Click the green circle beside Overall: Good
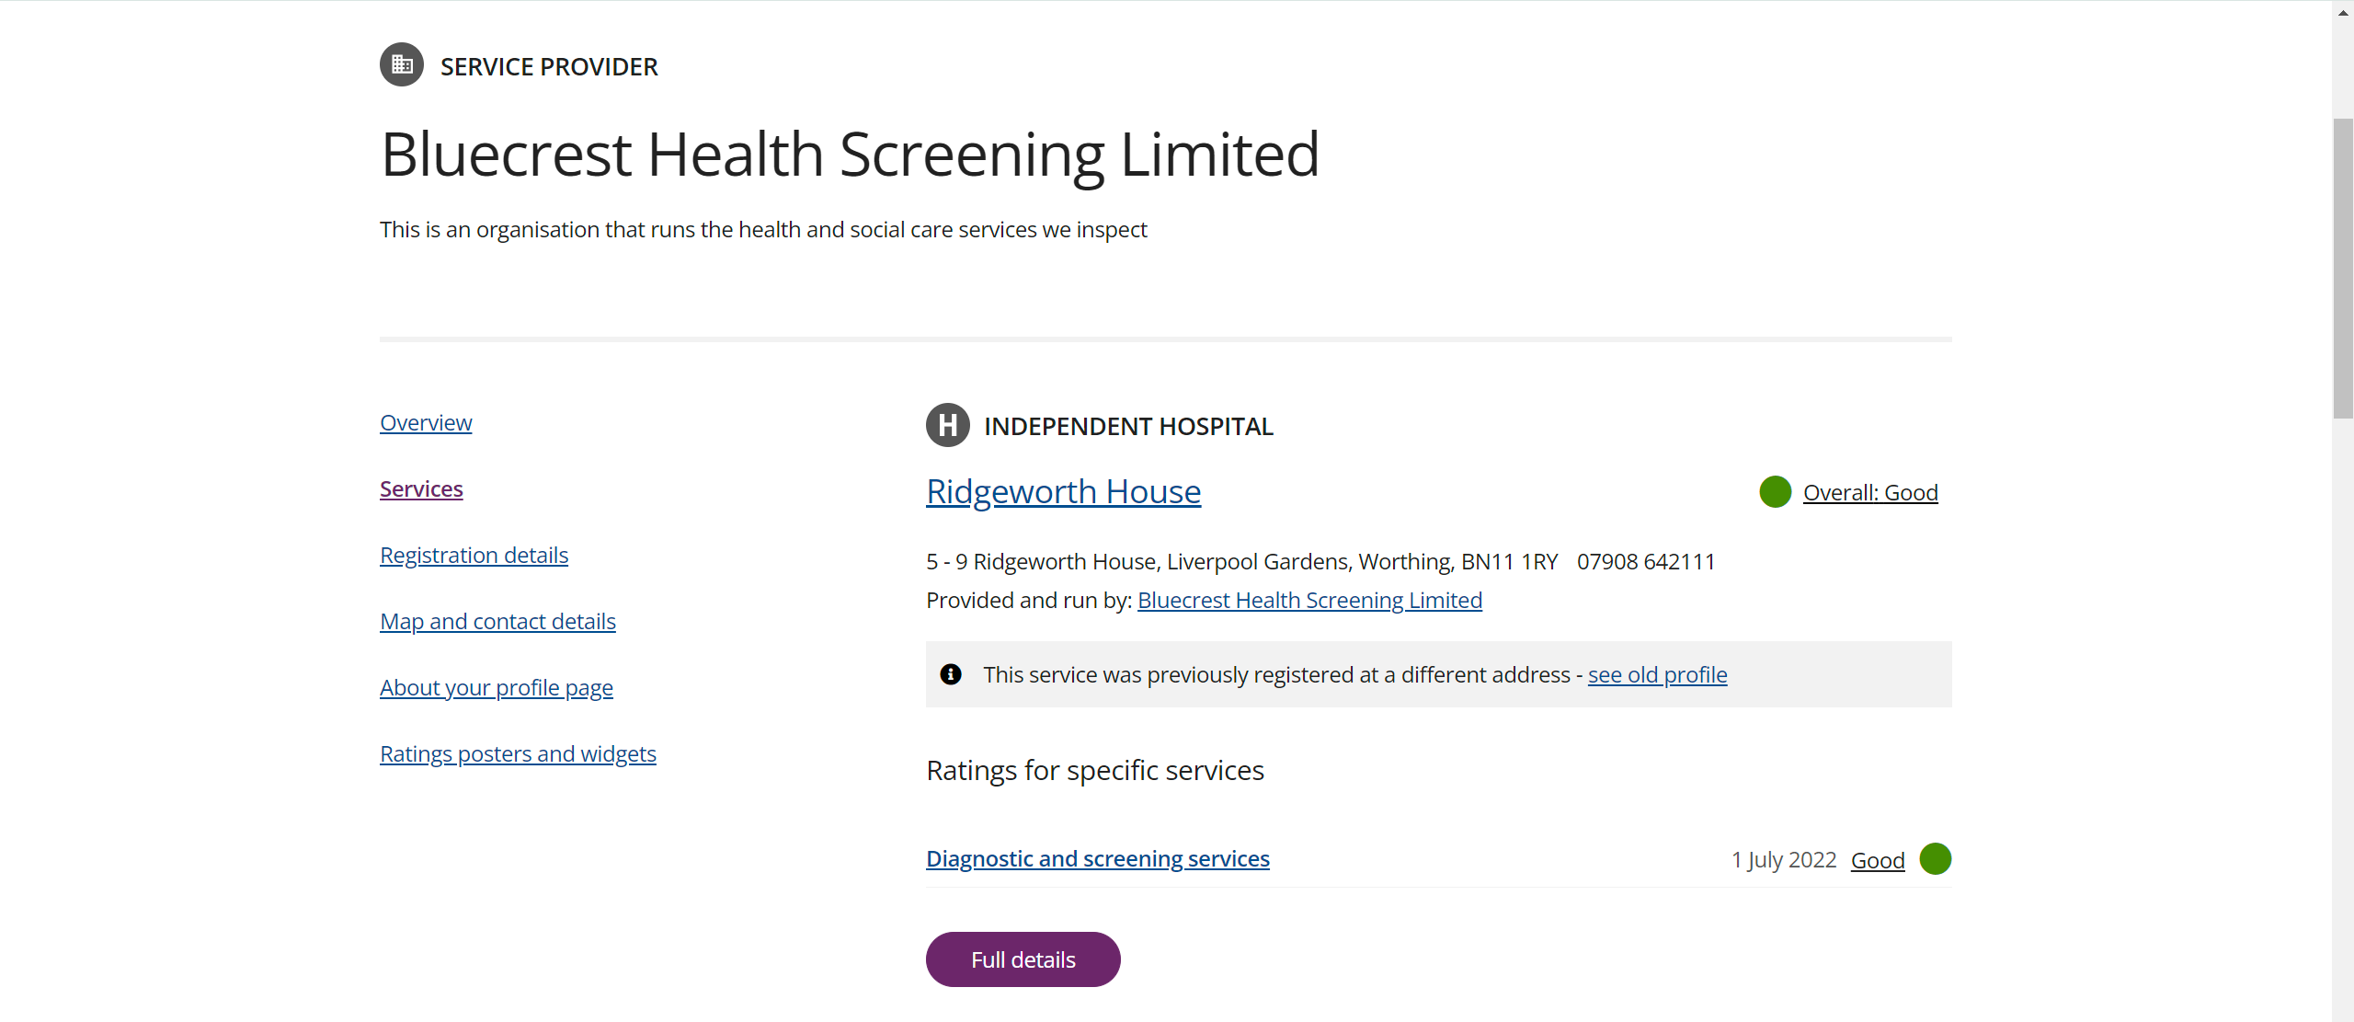Image resolution: width=2354 pixels, height=1022 pixels. pos(1776,492)
